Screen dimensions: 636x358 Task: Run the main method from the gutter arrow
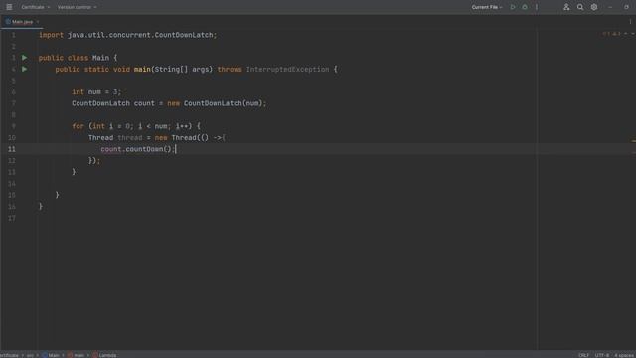24,69
